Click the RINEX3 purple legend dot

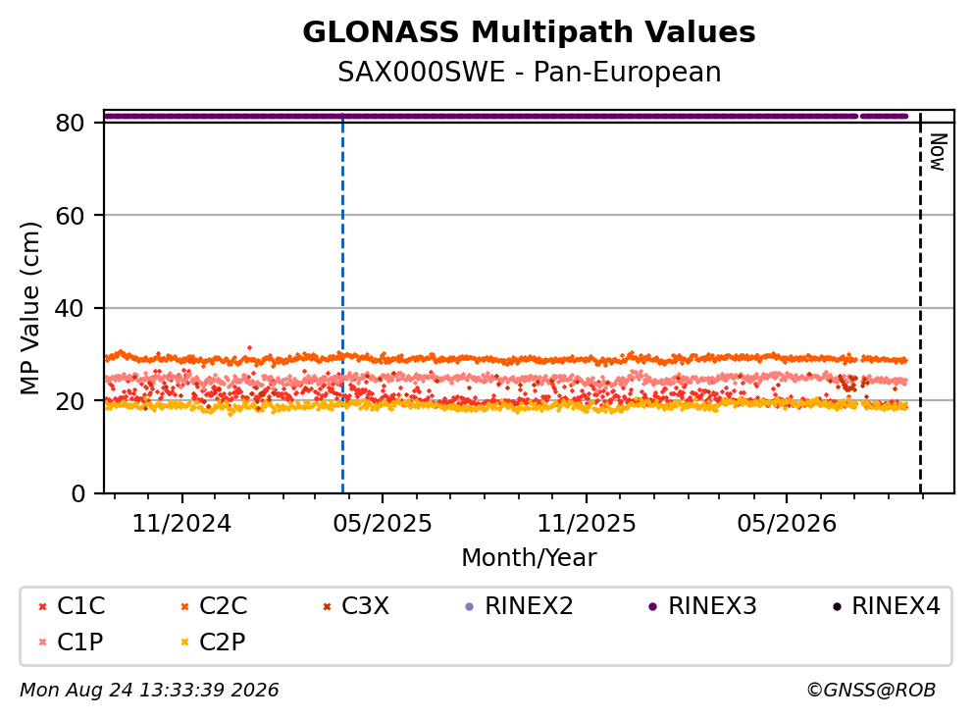tap(653, 606)
